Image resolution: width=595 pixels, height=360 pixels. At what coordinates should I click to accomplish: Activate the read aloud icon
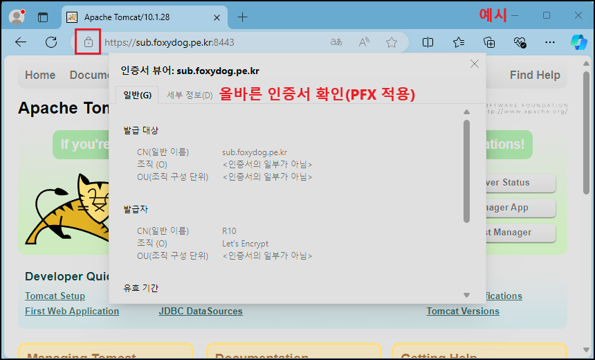(x=364, y=42)
